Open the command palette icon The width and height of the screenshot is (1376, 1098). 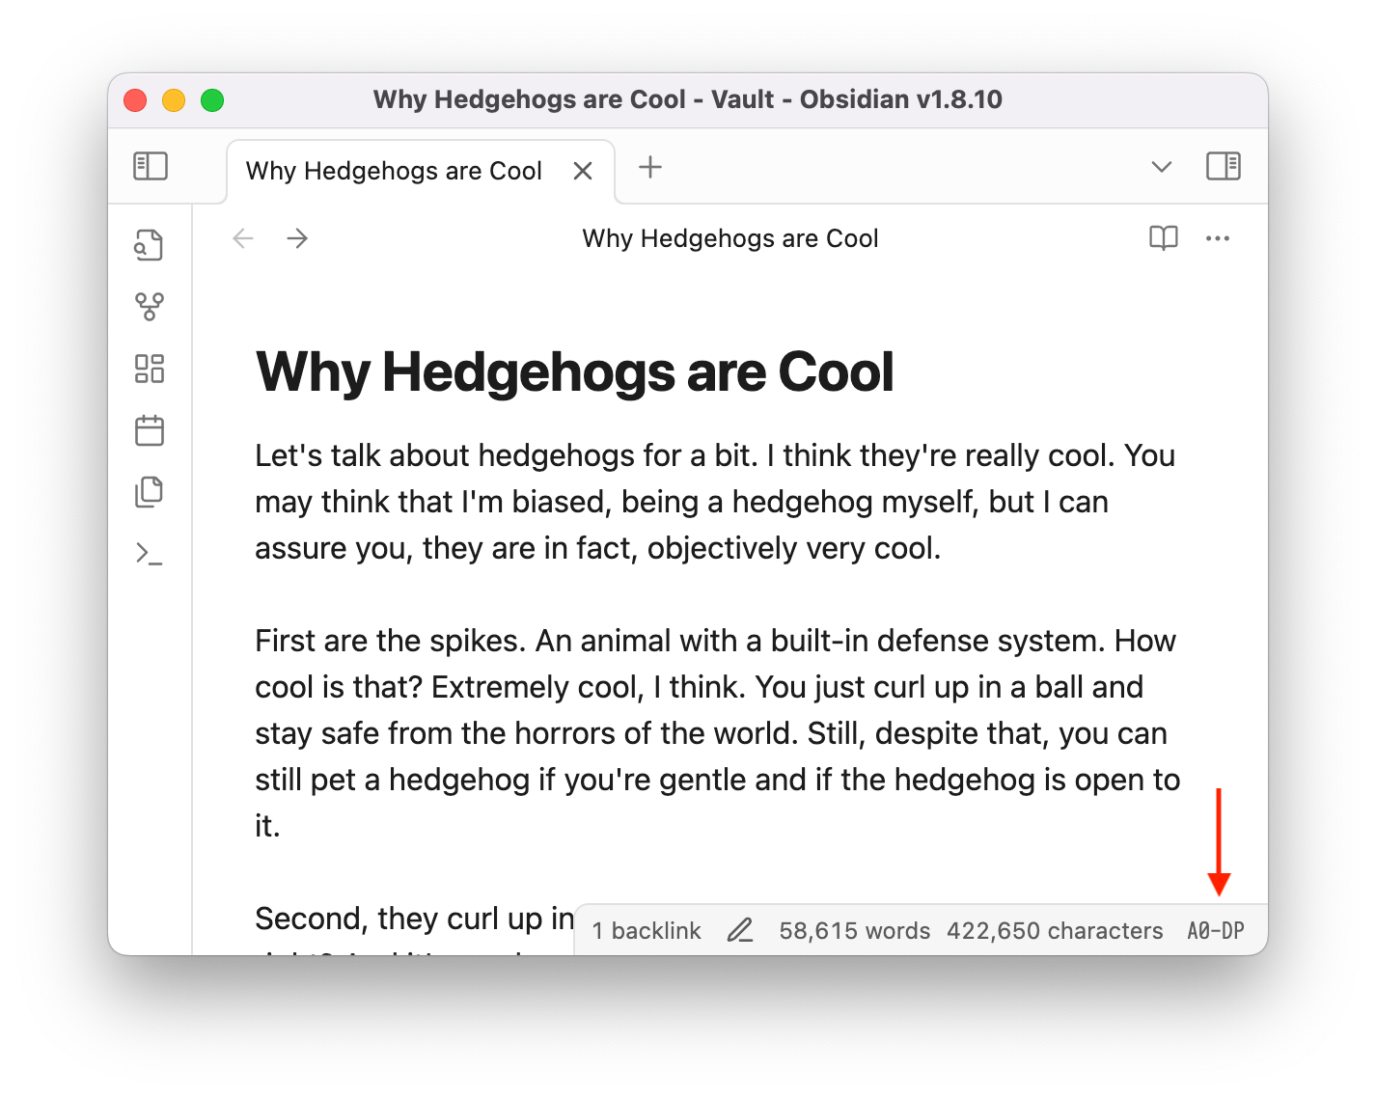150,554
